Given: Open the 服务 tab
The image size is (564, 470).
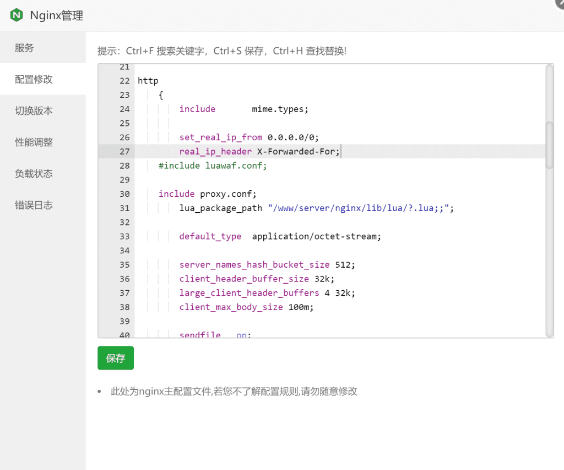Looking at the screenshot, I should 24,48.
